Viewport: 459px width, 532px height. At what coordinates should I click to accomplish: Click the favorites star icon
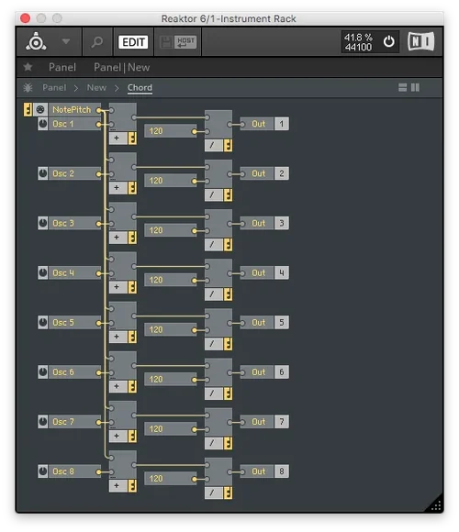point(28,67)
